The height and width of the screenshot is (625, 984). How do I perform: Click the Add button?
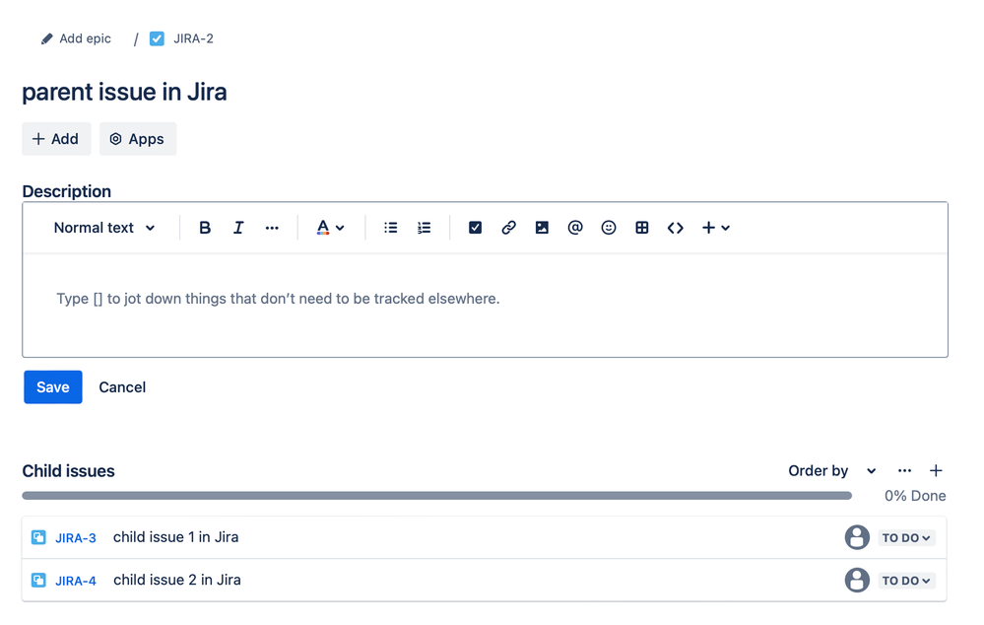coord(56,139)
